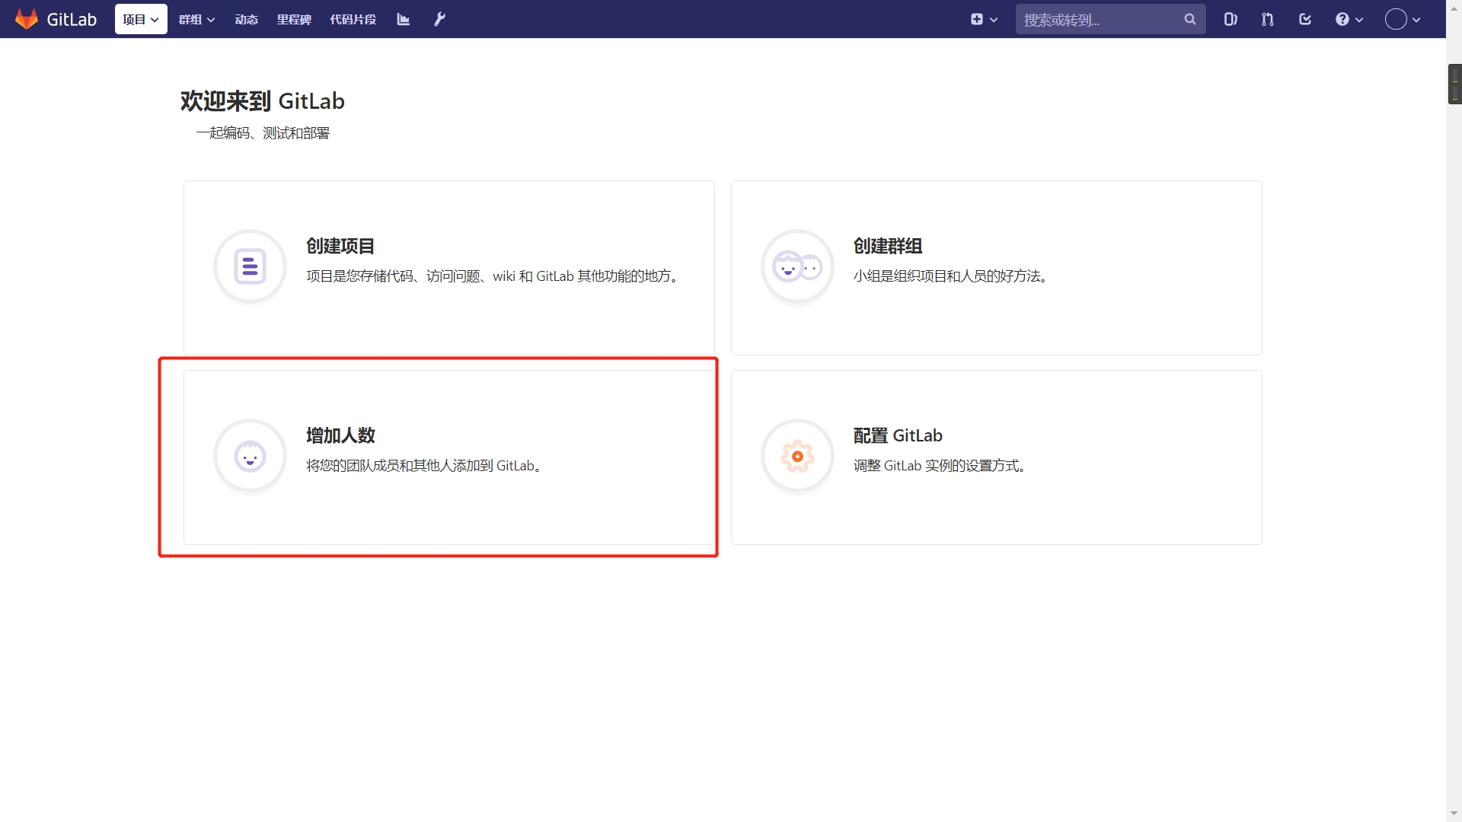Open the to-do list icon
1462x822 pixels.
pyautogui.click(x=1304, y=20)
